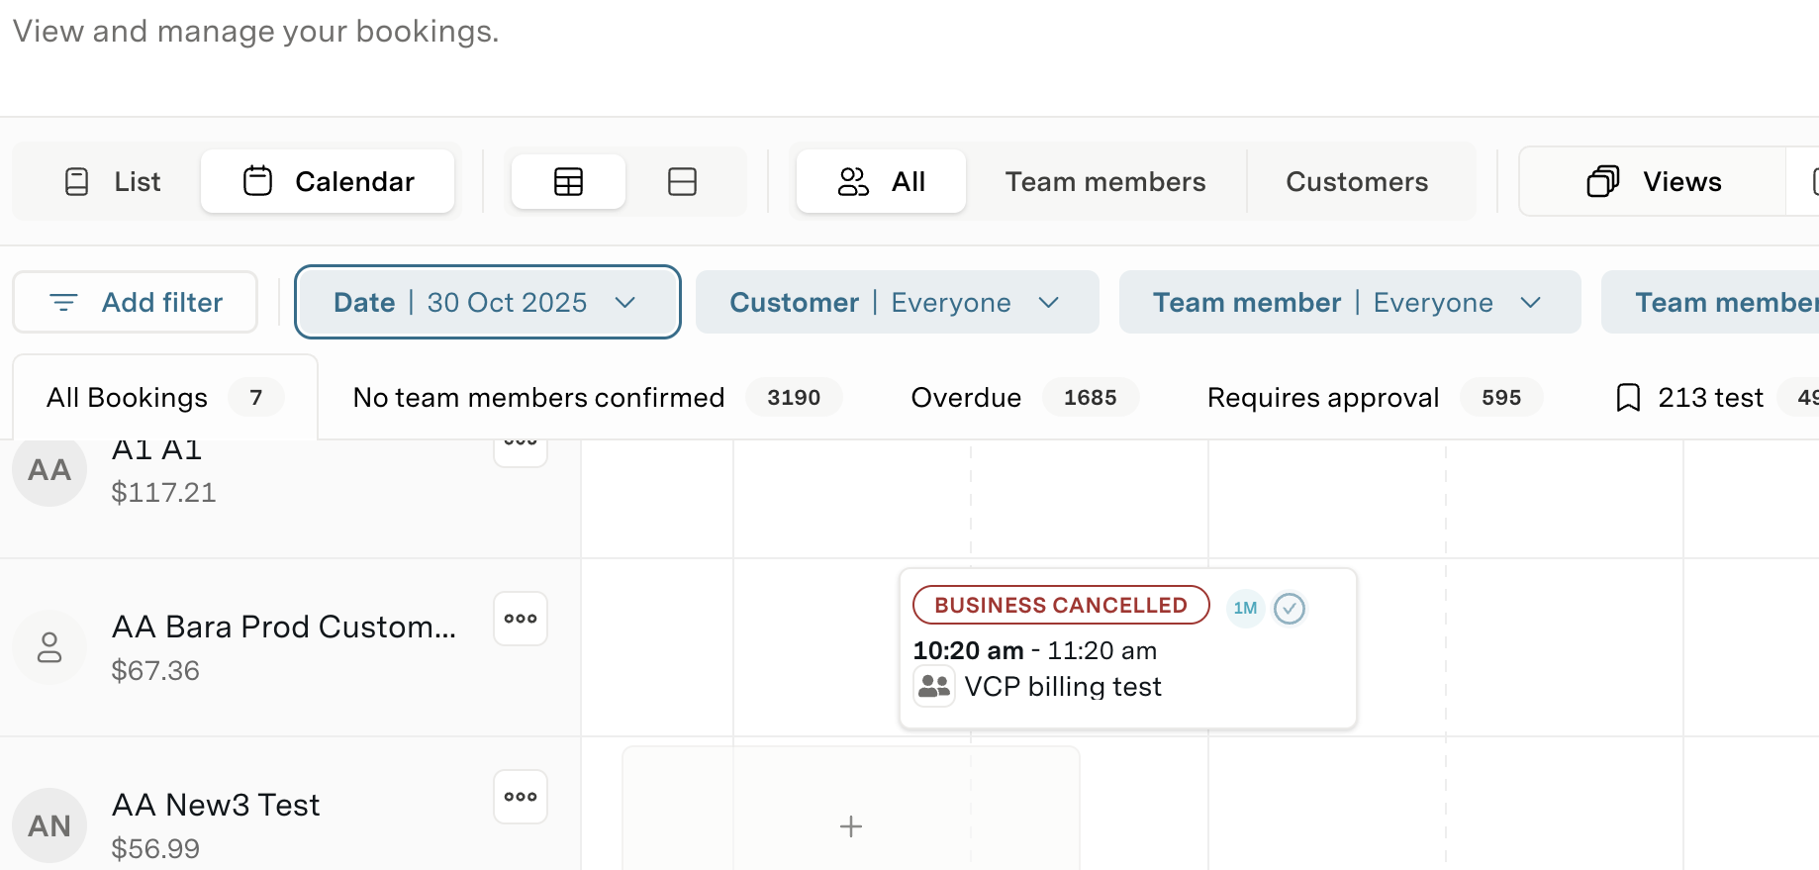This screenshot has height=870, width=1819.
Task: Open the Date 30 Oct 2025 dropdown
Action: coord(487,302)
